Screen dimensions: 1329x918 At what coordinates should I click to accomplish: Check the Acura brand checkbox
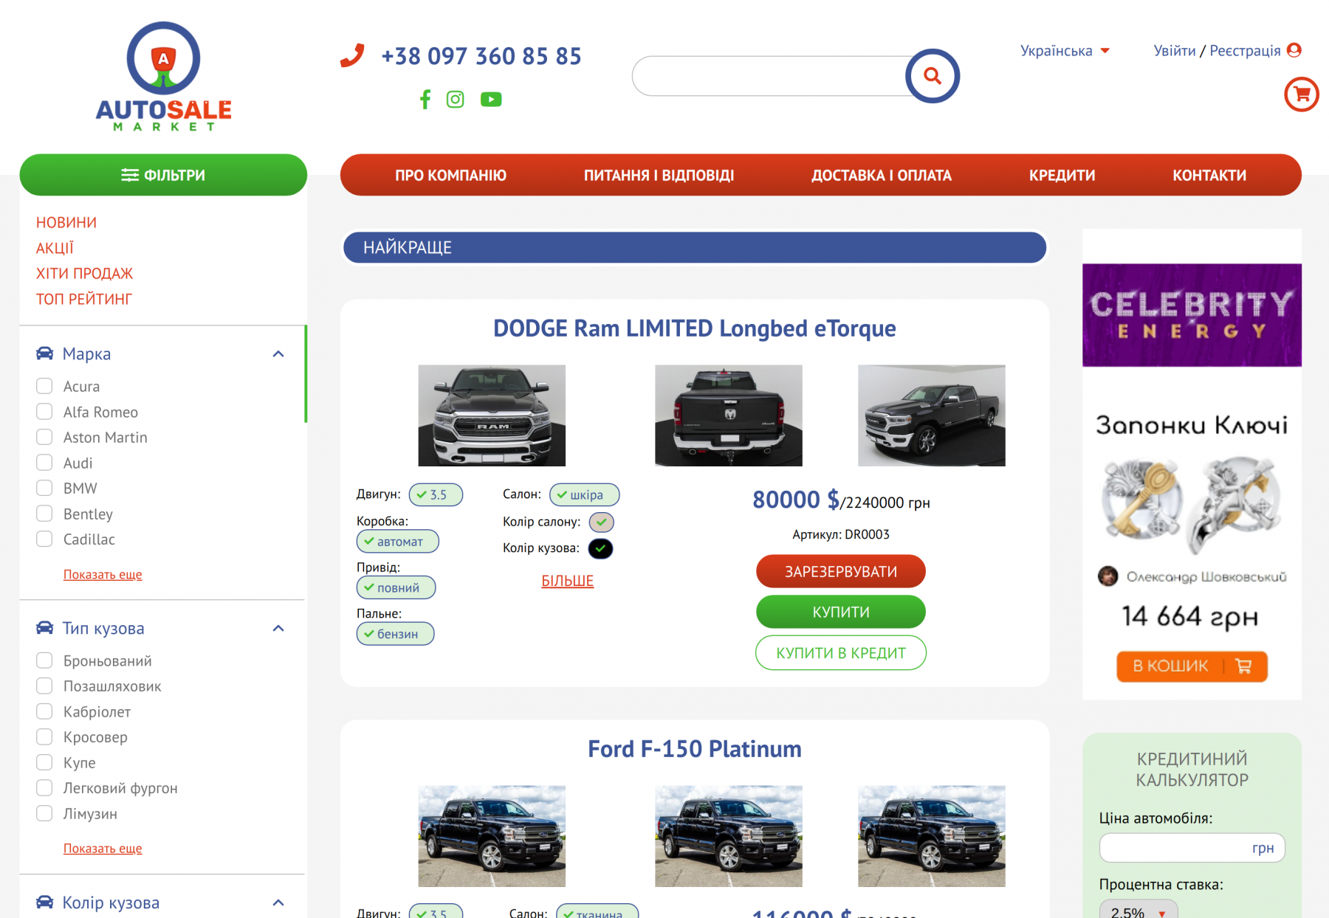(44, 386)
